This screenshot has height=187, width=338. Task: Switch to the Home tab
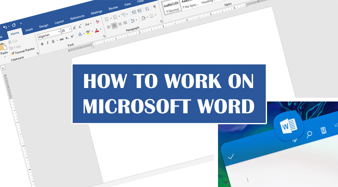pos(15,34)
